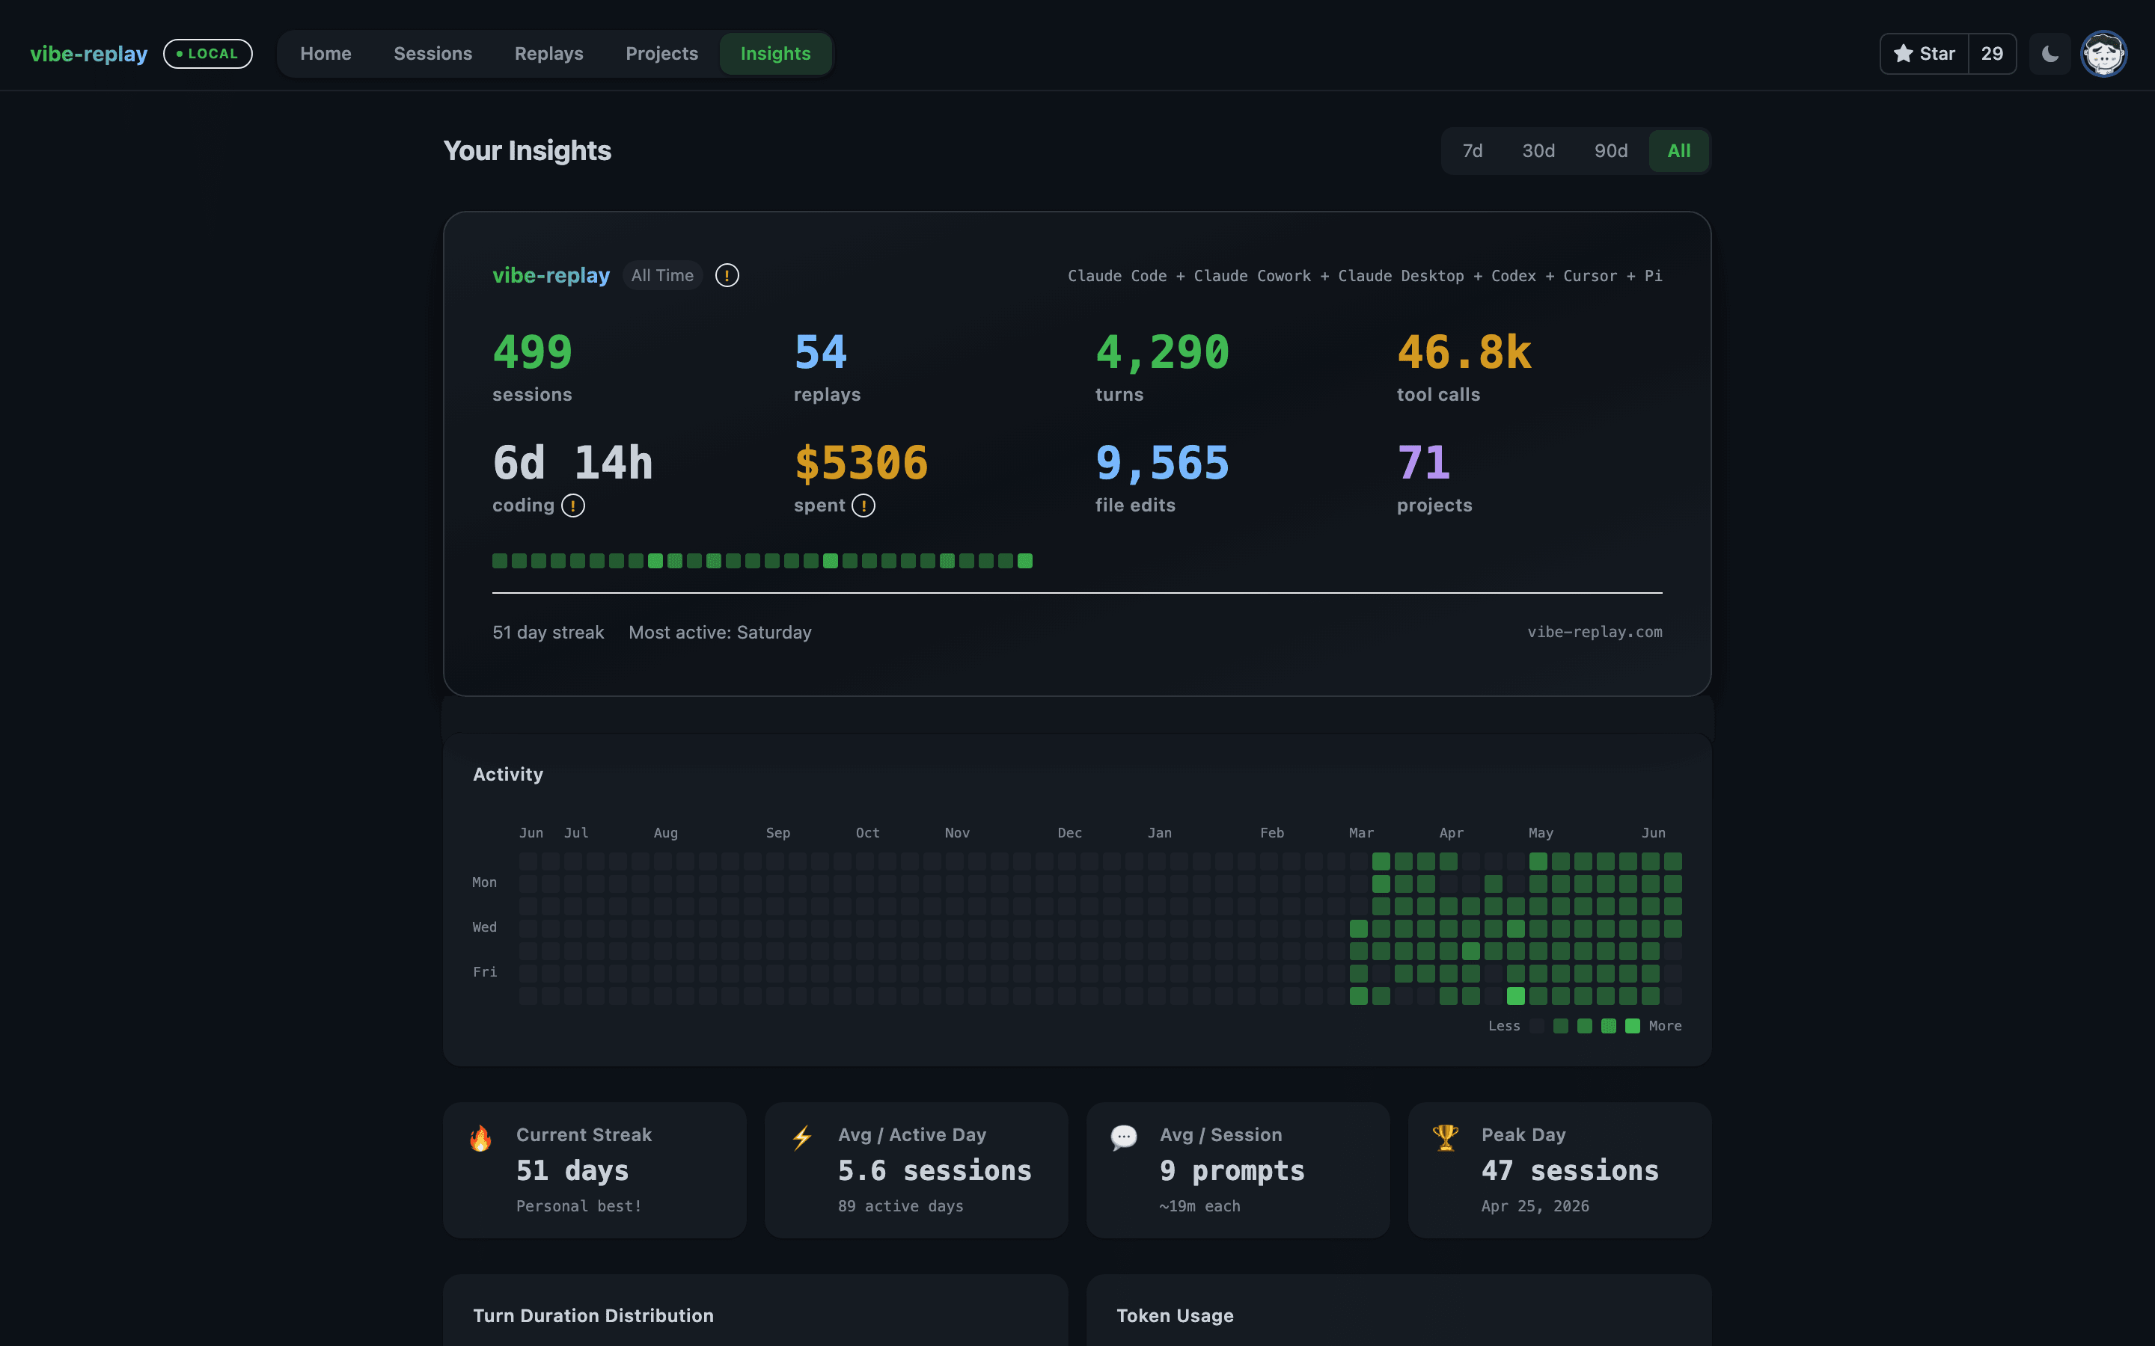Select the 7d time range
Screen dimensions: 2155x1346
click(1473, 151)
